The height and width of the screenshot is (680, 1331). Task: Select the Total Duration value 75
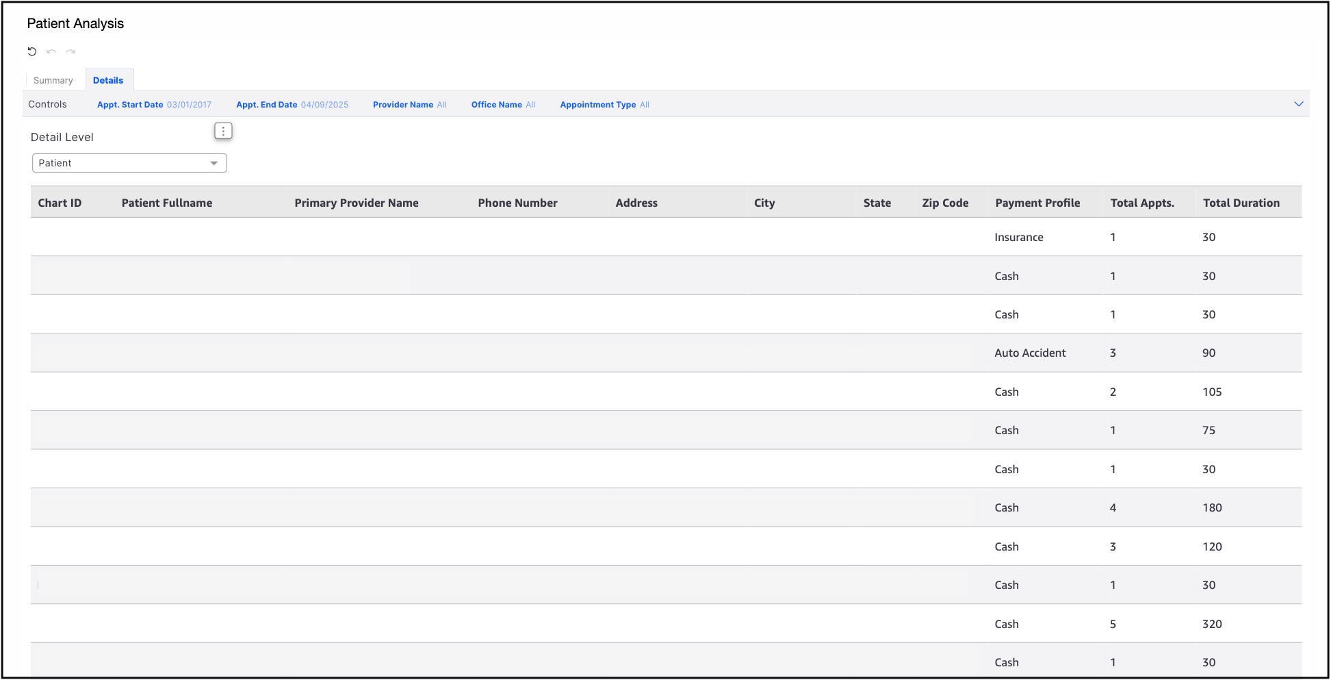[1209, 430]
